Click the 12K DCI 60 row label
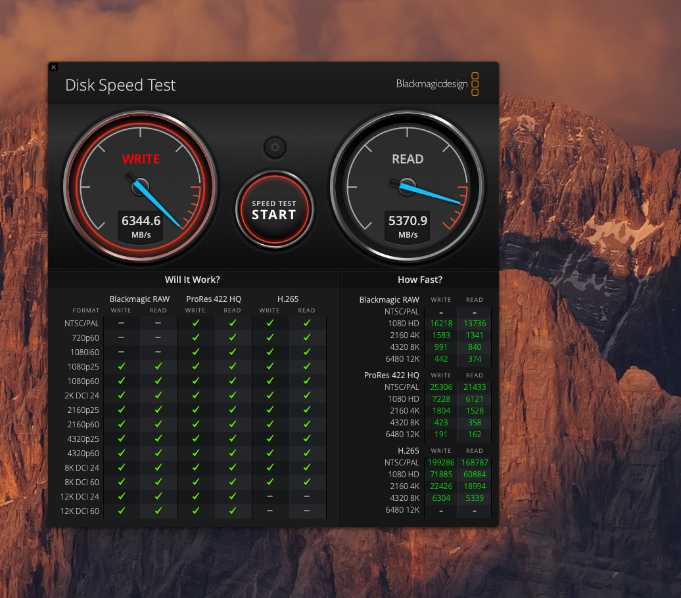Viewport: 681px width, 598px height. coord(80,511)
